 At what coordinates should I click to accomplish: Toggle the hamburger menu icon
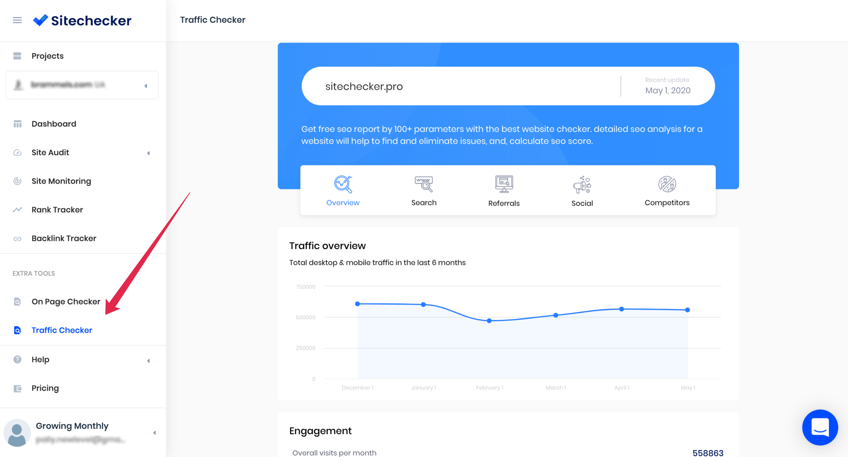coord(17,20)
